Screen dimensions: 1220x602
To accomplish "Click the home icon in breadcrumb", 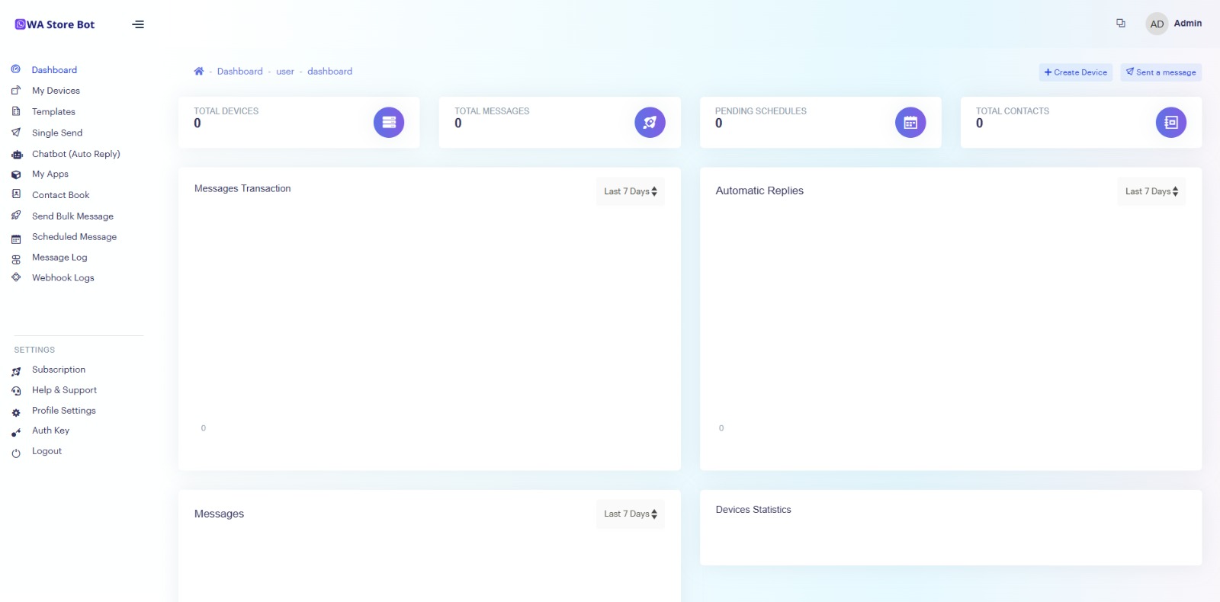I will 199,72.
